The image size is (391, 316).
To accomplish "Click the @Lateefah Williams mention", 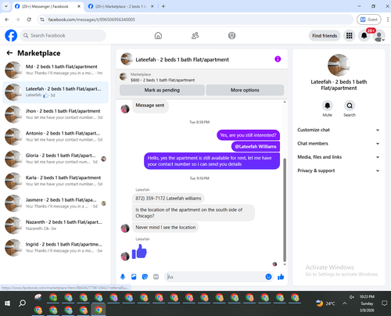I will click(256, 146).
